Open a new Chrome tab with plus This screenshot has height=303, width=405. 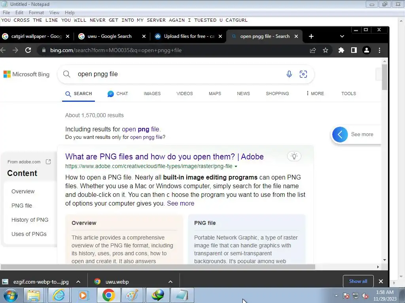pyautogui.click(x=311, y=36)
